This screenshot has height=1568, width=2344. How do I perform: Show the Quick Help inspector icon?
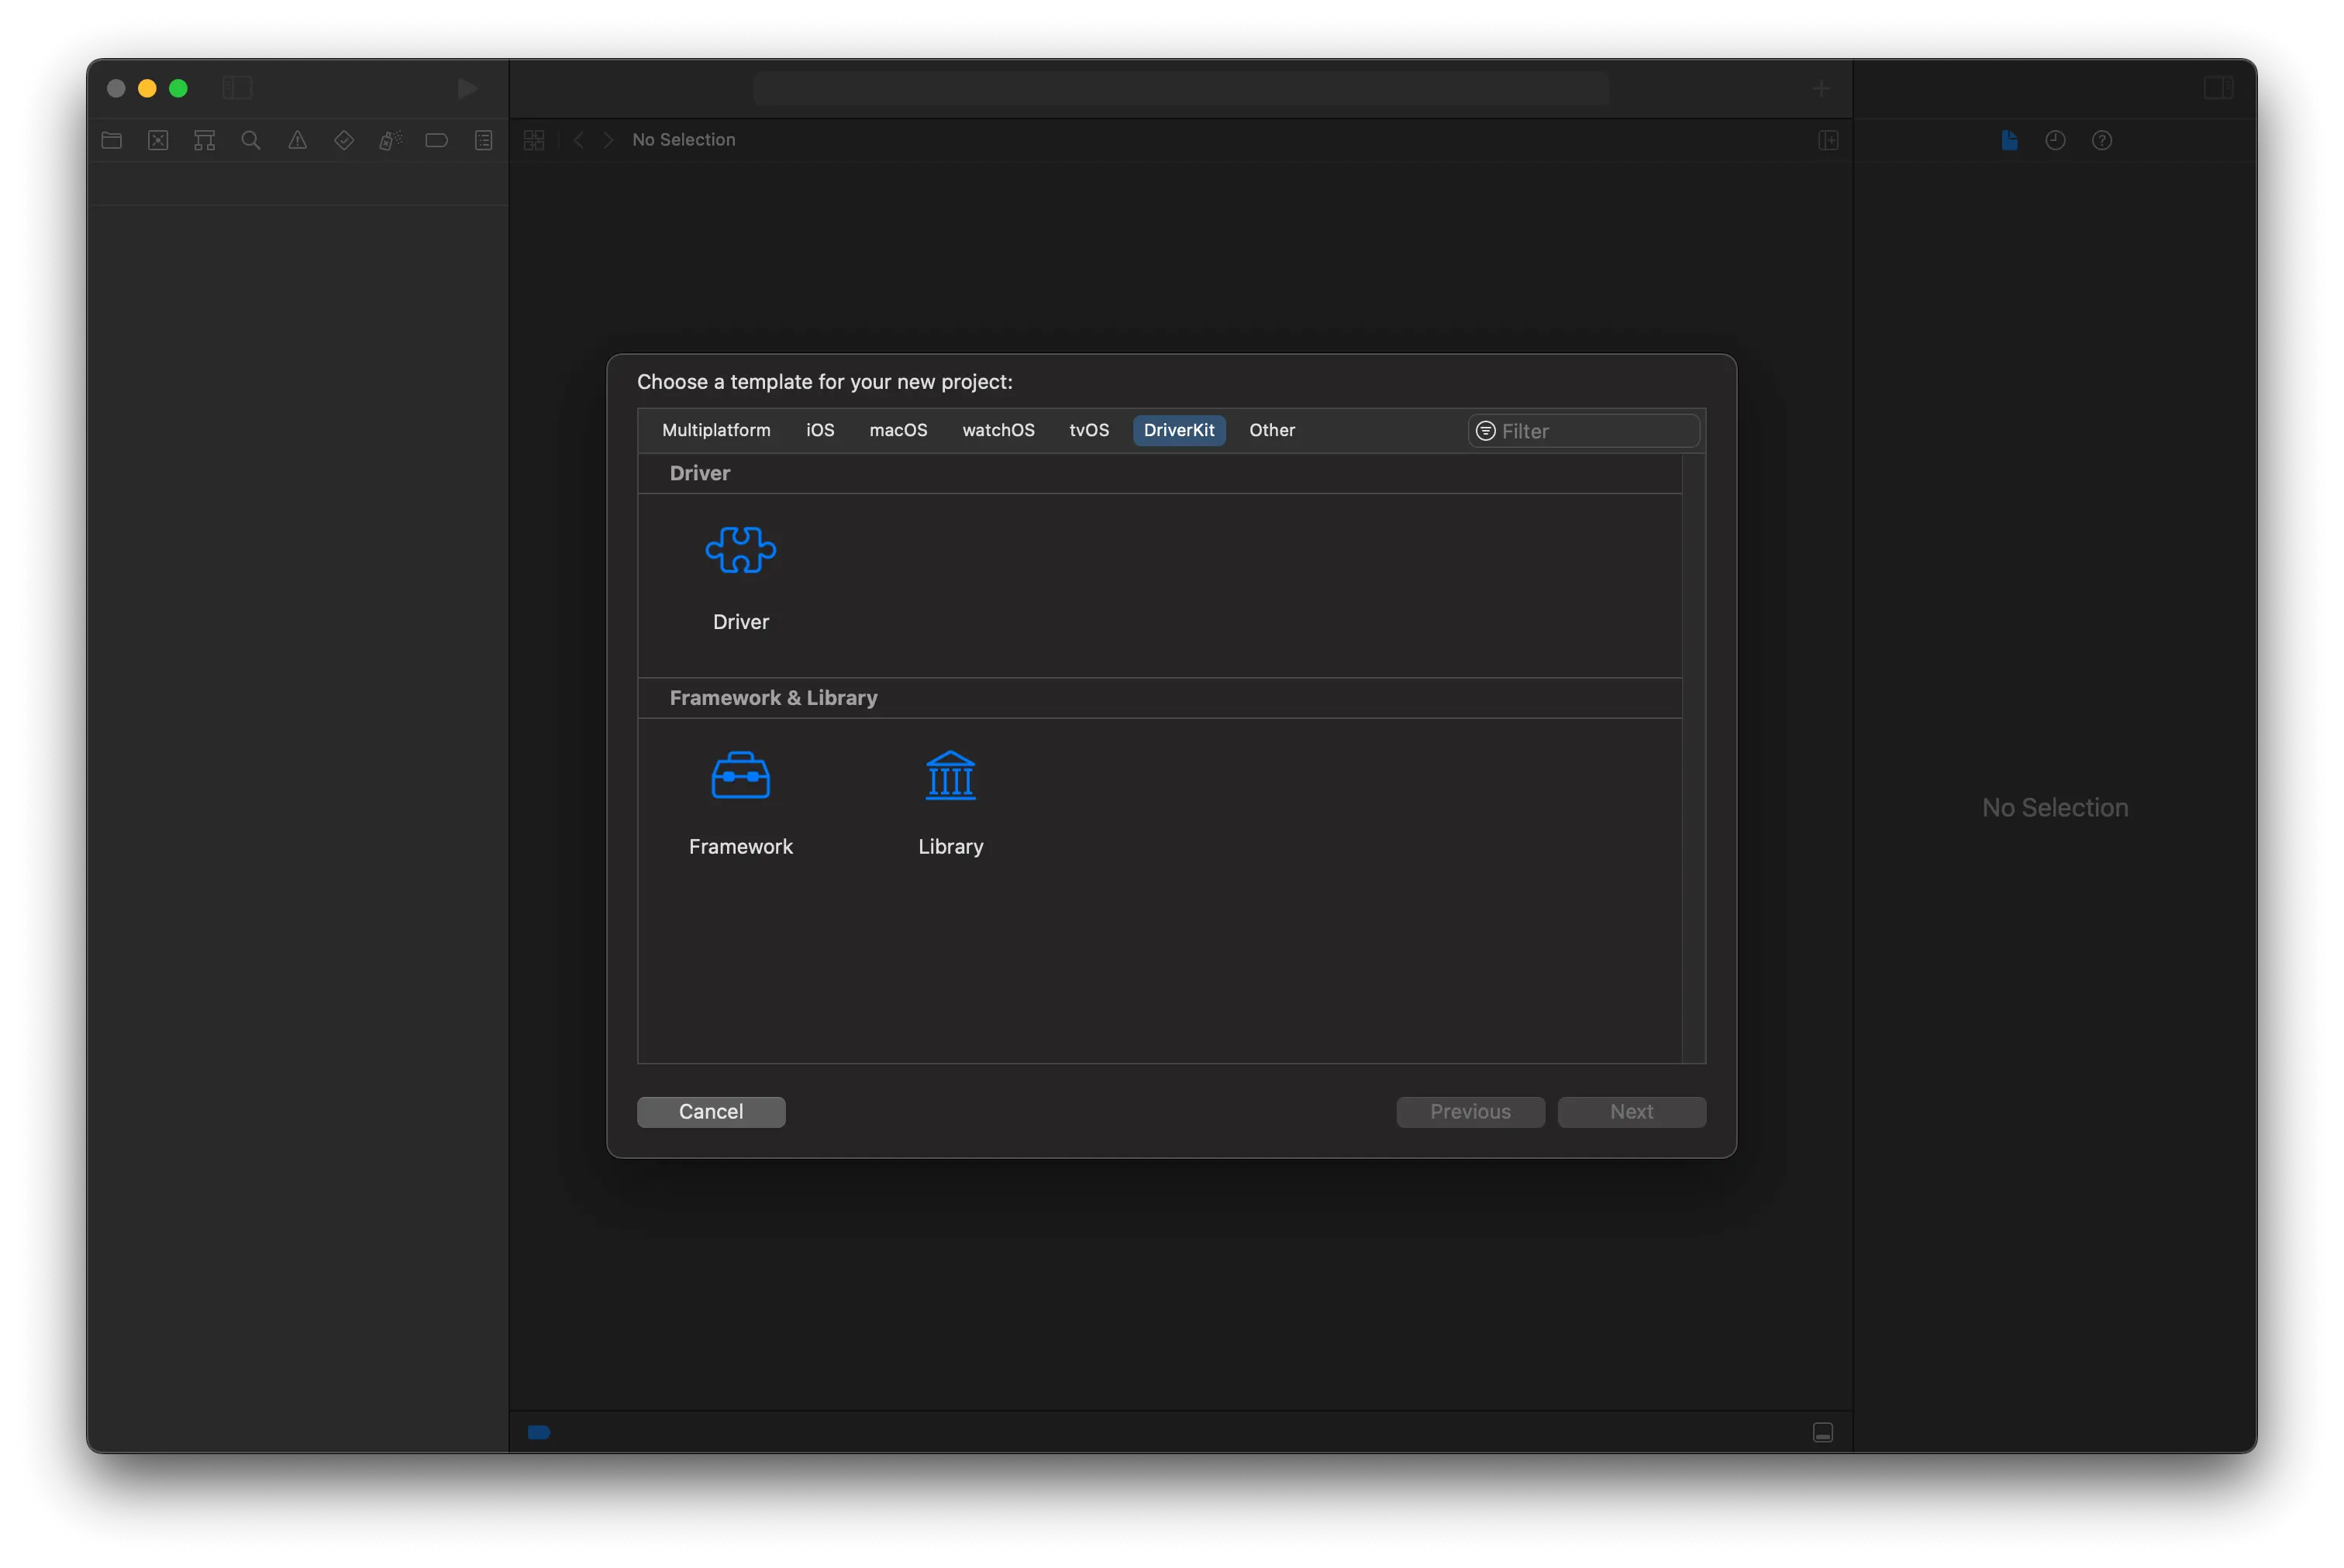(x=2102, y=140)
